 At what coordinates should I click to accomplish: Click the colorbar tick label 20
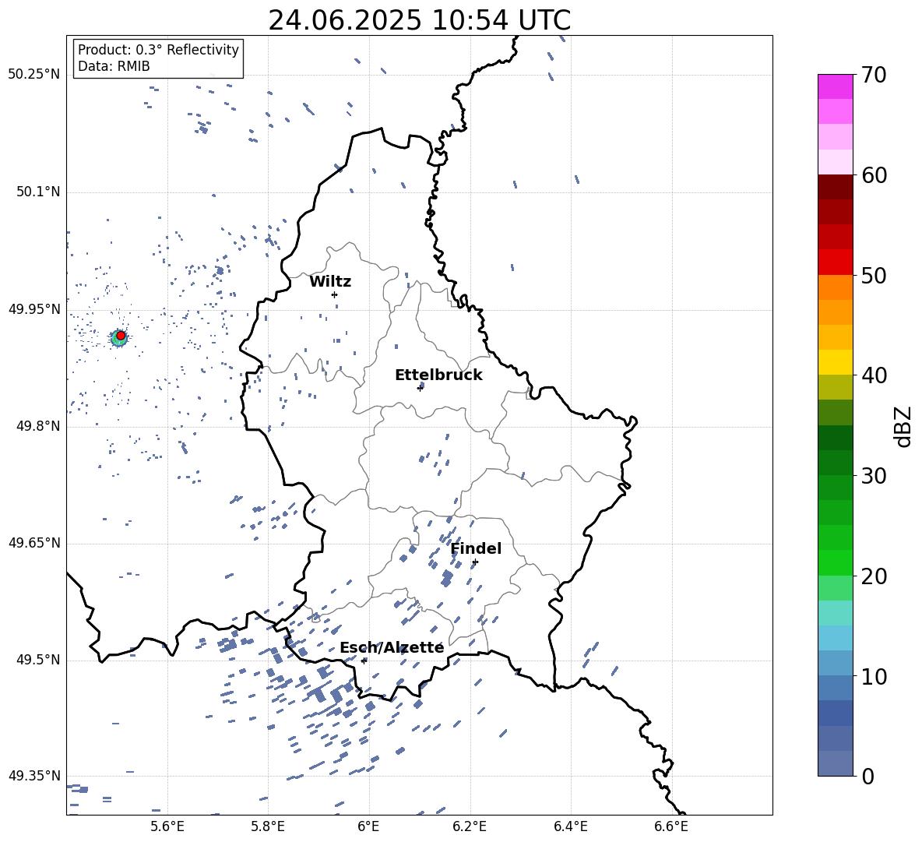pos(874,576)
